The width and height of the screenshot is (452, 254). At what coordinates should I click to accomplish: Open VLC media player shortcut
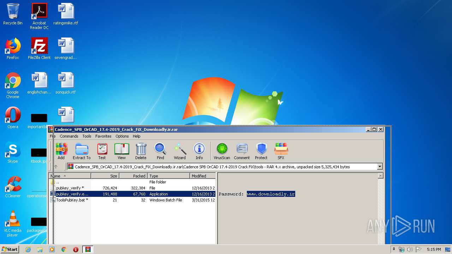[x=13, y=224]
